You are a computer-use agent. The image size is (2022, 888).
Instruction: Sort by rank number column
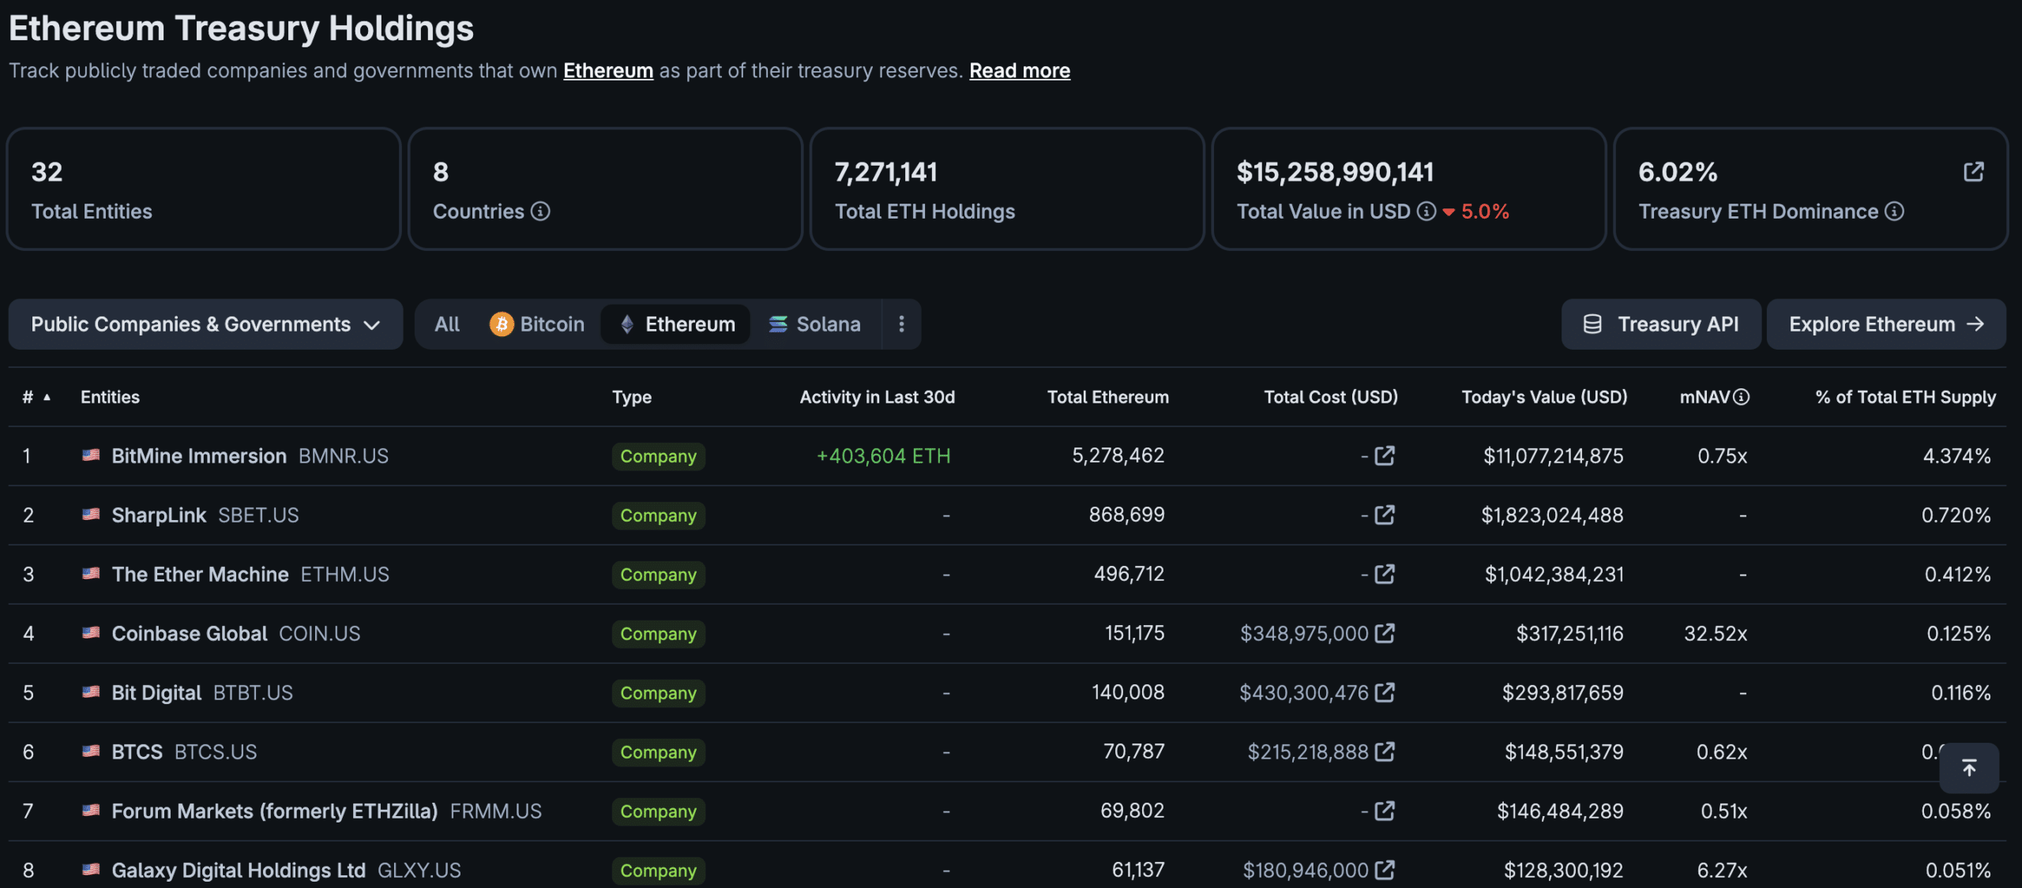coord(36,397)
